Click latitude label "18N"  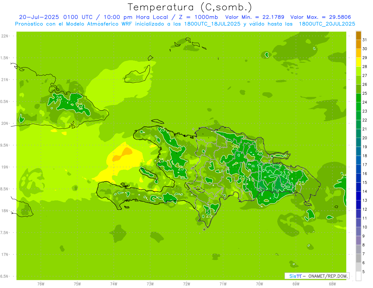coord(4,211)
